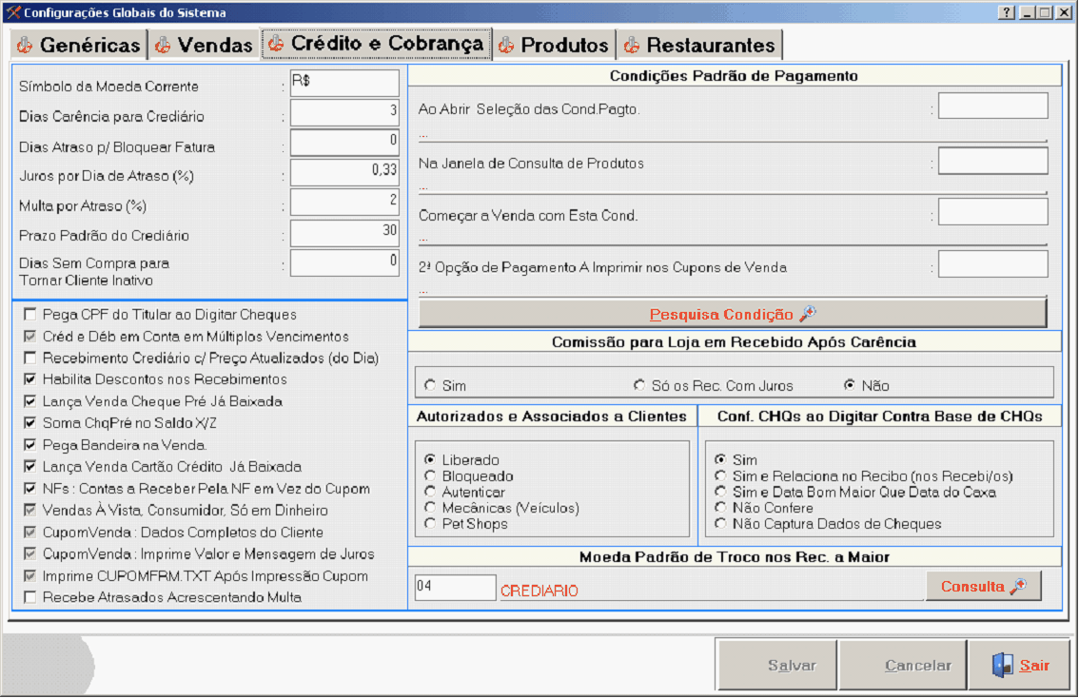Click the Vendas tab icon
This screenshot has height=698, width=1079.
point(163,45)
